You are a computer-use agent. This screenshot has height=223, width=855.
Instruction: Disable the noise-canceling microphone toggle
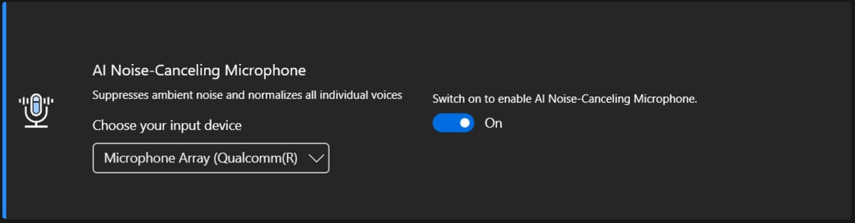(453, 123)
